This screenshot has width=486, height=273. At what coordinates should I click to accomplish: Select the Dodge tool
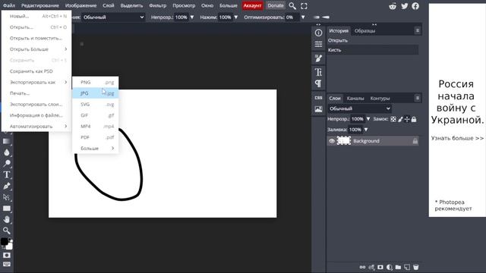coord(7,164)
